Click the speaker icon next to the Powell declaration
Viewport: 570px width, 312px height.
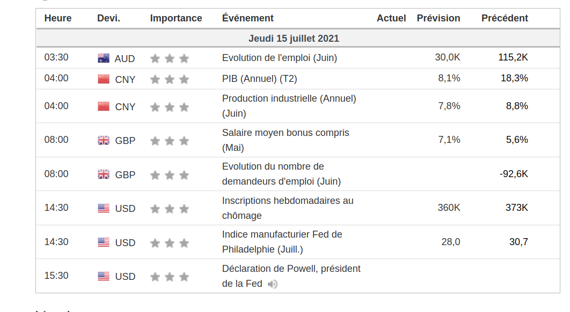coord(273,284)
